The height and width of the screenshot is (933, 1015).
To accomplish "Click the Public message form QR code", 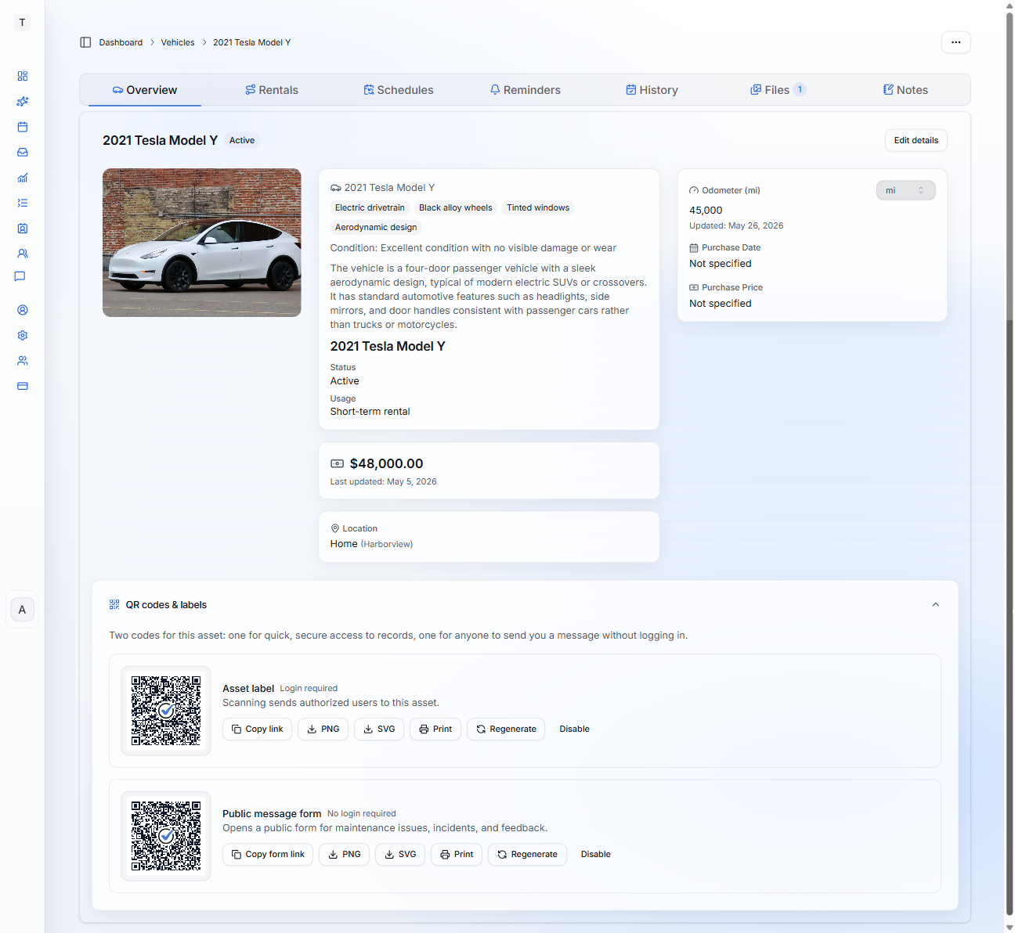I will (166, 836).
